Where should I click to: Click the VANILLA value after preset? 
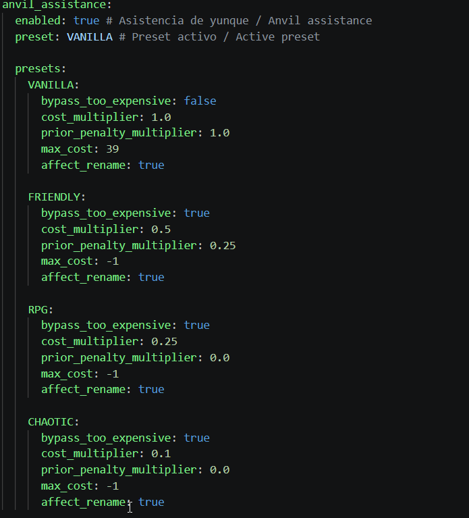90,36
